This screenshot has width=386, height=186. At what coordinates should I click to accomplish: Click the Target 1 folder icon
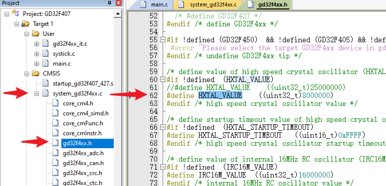[x=25, y=24]
